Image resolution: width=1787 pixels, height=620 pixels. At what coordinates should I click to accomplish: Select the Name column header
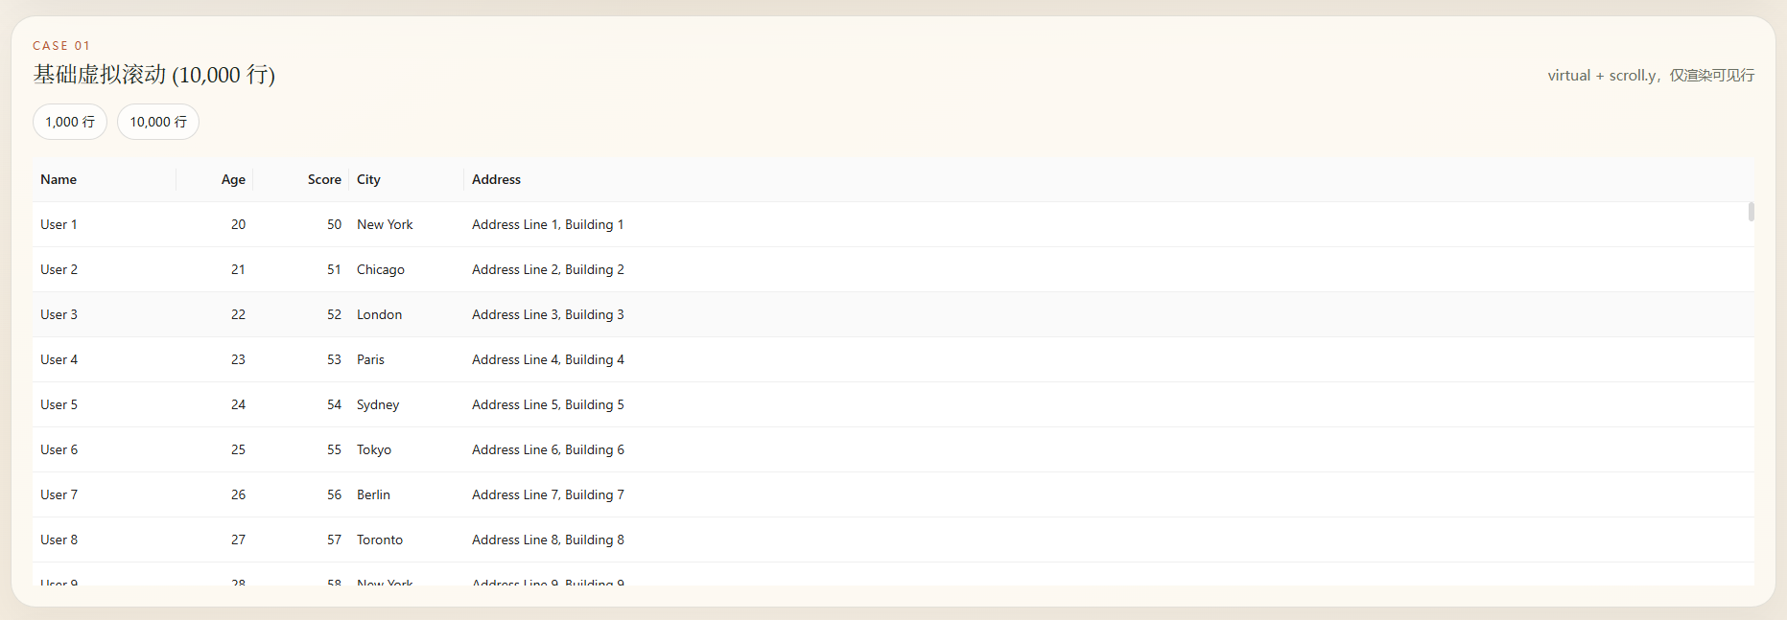pyautogui.click(x=105, y=179)
